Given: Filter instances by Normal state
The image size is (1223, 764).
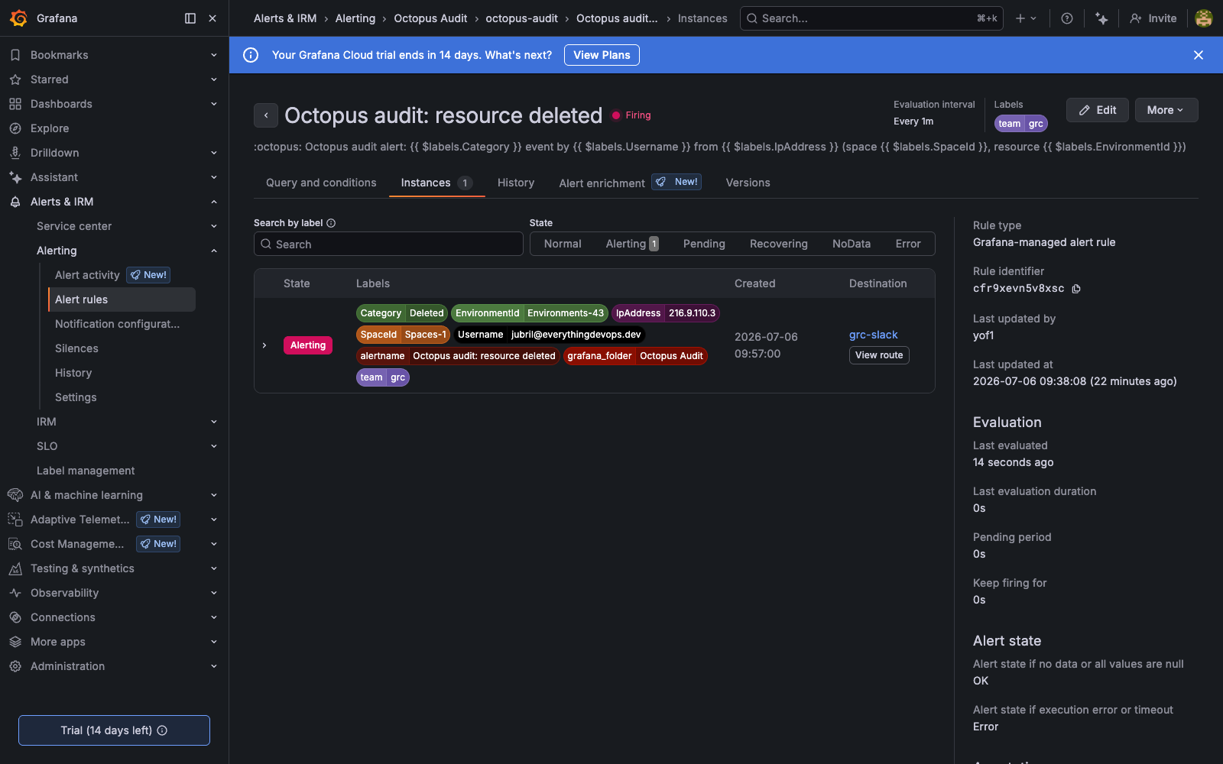Looking at the screenshot, I should coord(563,244).
